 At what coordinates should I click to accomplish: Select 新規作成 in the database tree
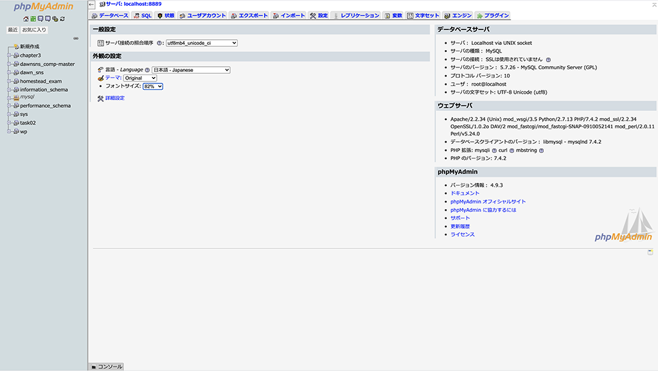(30, 46)
